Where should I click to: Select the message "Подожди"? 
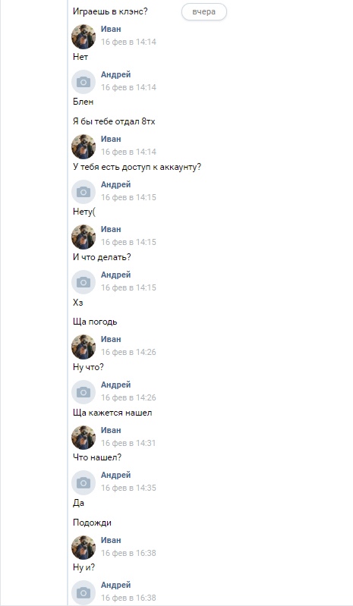tap(92, 523)
